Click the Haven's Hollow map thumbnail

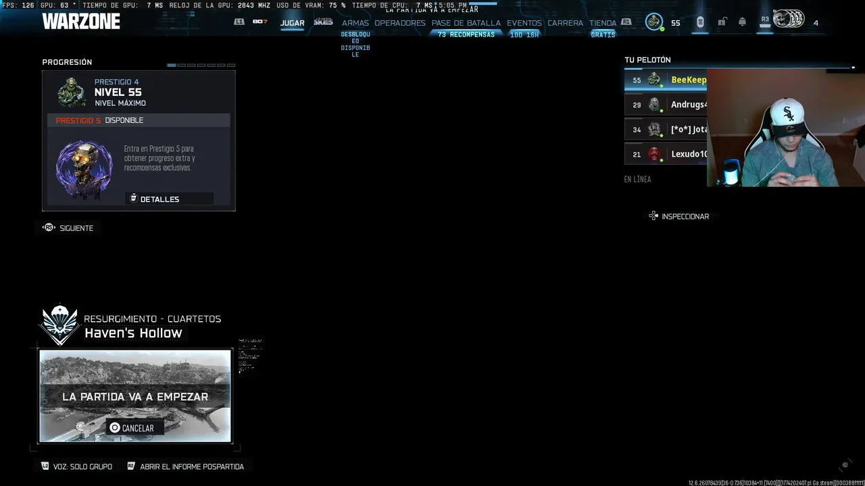coord(135,396)
